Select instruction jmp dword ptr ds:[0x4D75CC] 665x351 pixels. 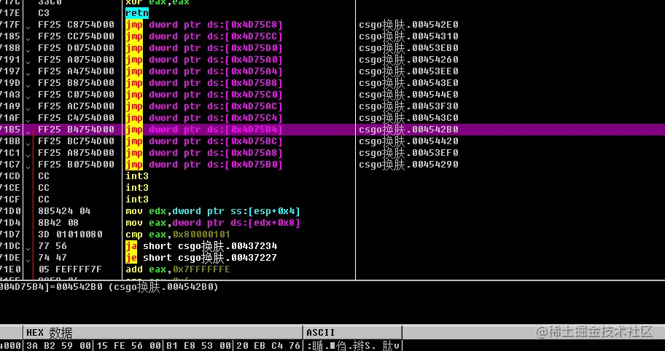pos(204,36)
